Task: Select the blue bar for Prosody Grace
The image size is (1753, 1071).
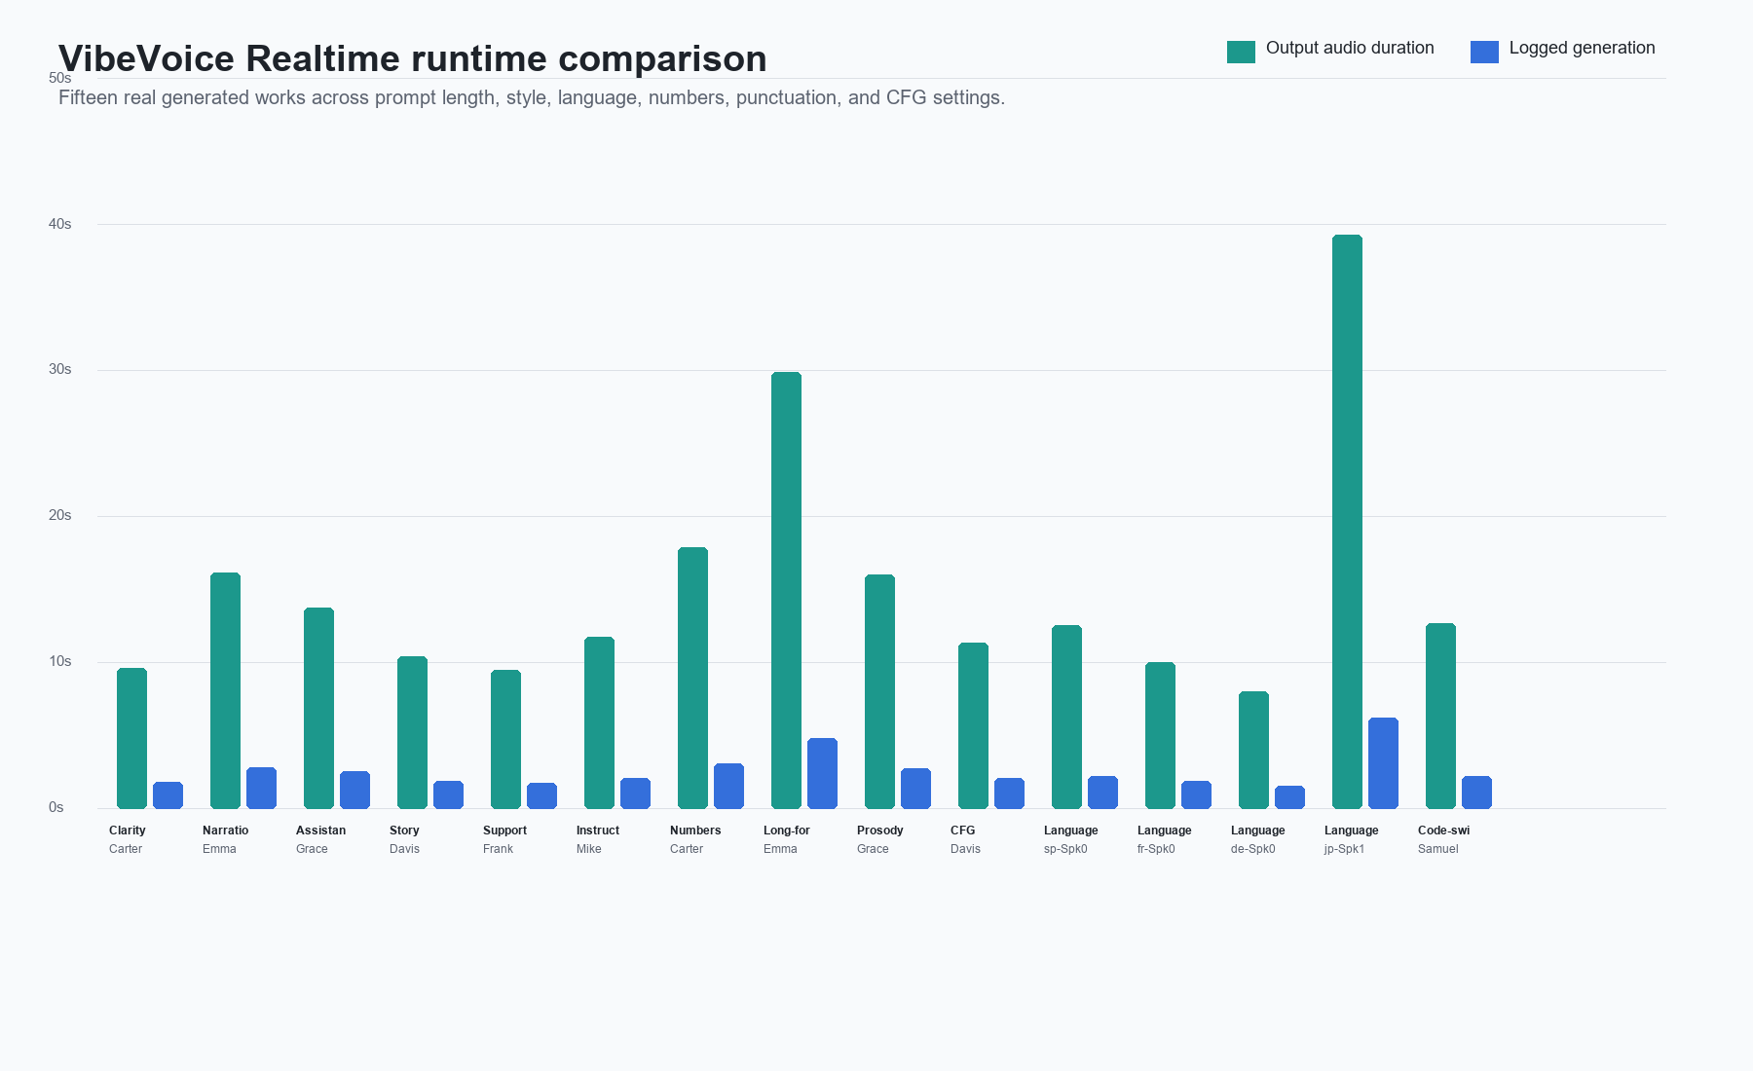Action: tap(915, 789)
